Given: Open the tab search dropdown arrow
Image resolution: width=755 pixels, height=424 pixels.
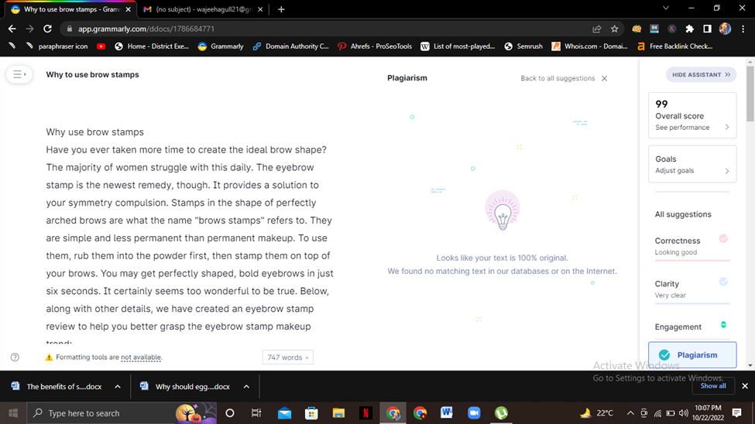Looking at the screenshot, I should (x=666, y=9).
